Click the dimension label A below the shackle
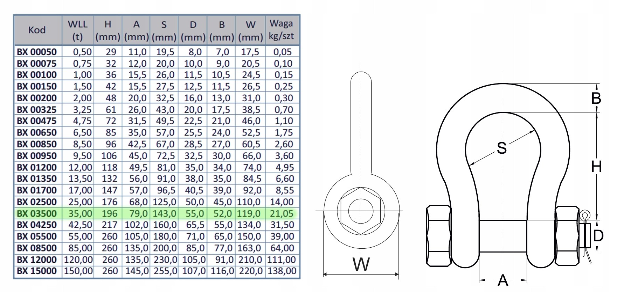This screenshot has width=624, height=292. pos(502,280)
